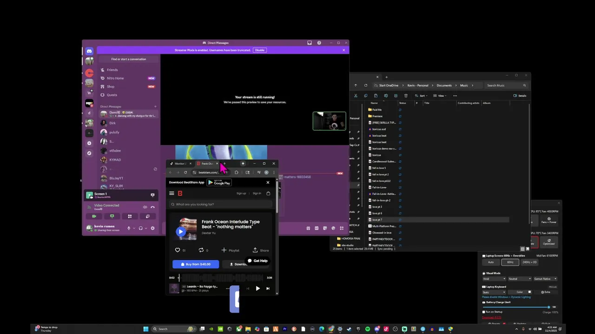Open Discord activities icon in call panel
The width and height of the screenshot is (595, 334).
(x=130, y=216)
